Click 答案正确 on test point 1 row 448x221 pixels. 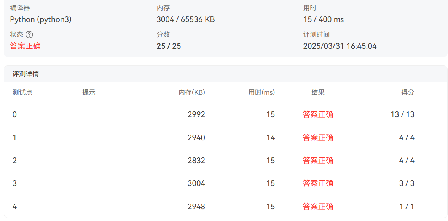pos(318,137)
